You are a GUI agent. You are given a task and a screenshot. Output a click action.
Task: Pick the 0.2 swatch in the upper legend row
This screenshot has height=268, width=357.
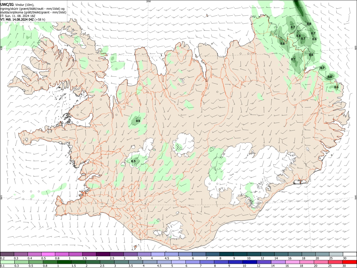click(7, 254)
